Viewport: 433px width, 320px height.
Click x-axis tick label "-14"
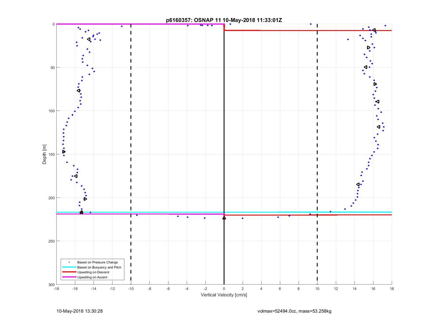click(93, 289)
